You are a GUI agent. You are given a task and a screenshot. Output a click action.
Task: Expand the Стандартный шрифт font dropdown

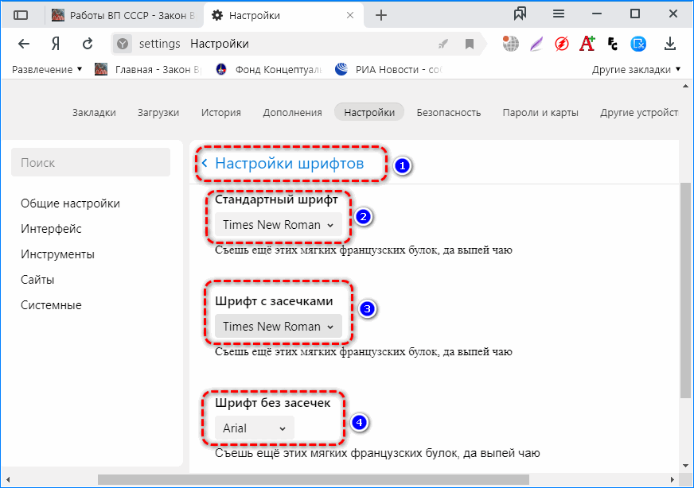278,225
